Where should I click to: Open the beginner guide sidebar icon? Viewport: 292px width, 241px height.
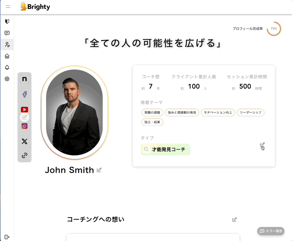pos(7,22)
